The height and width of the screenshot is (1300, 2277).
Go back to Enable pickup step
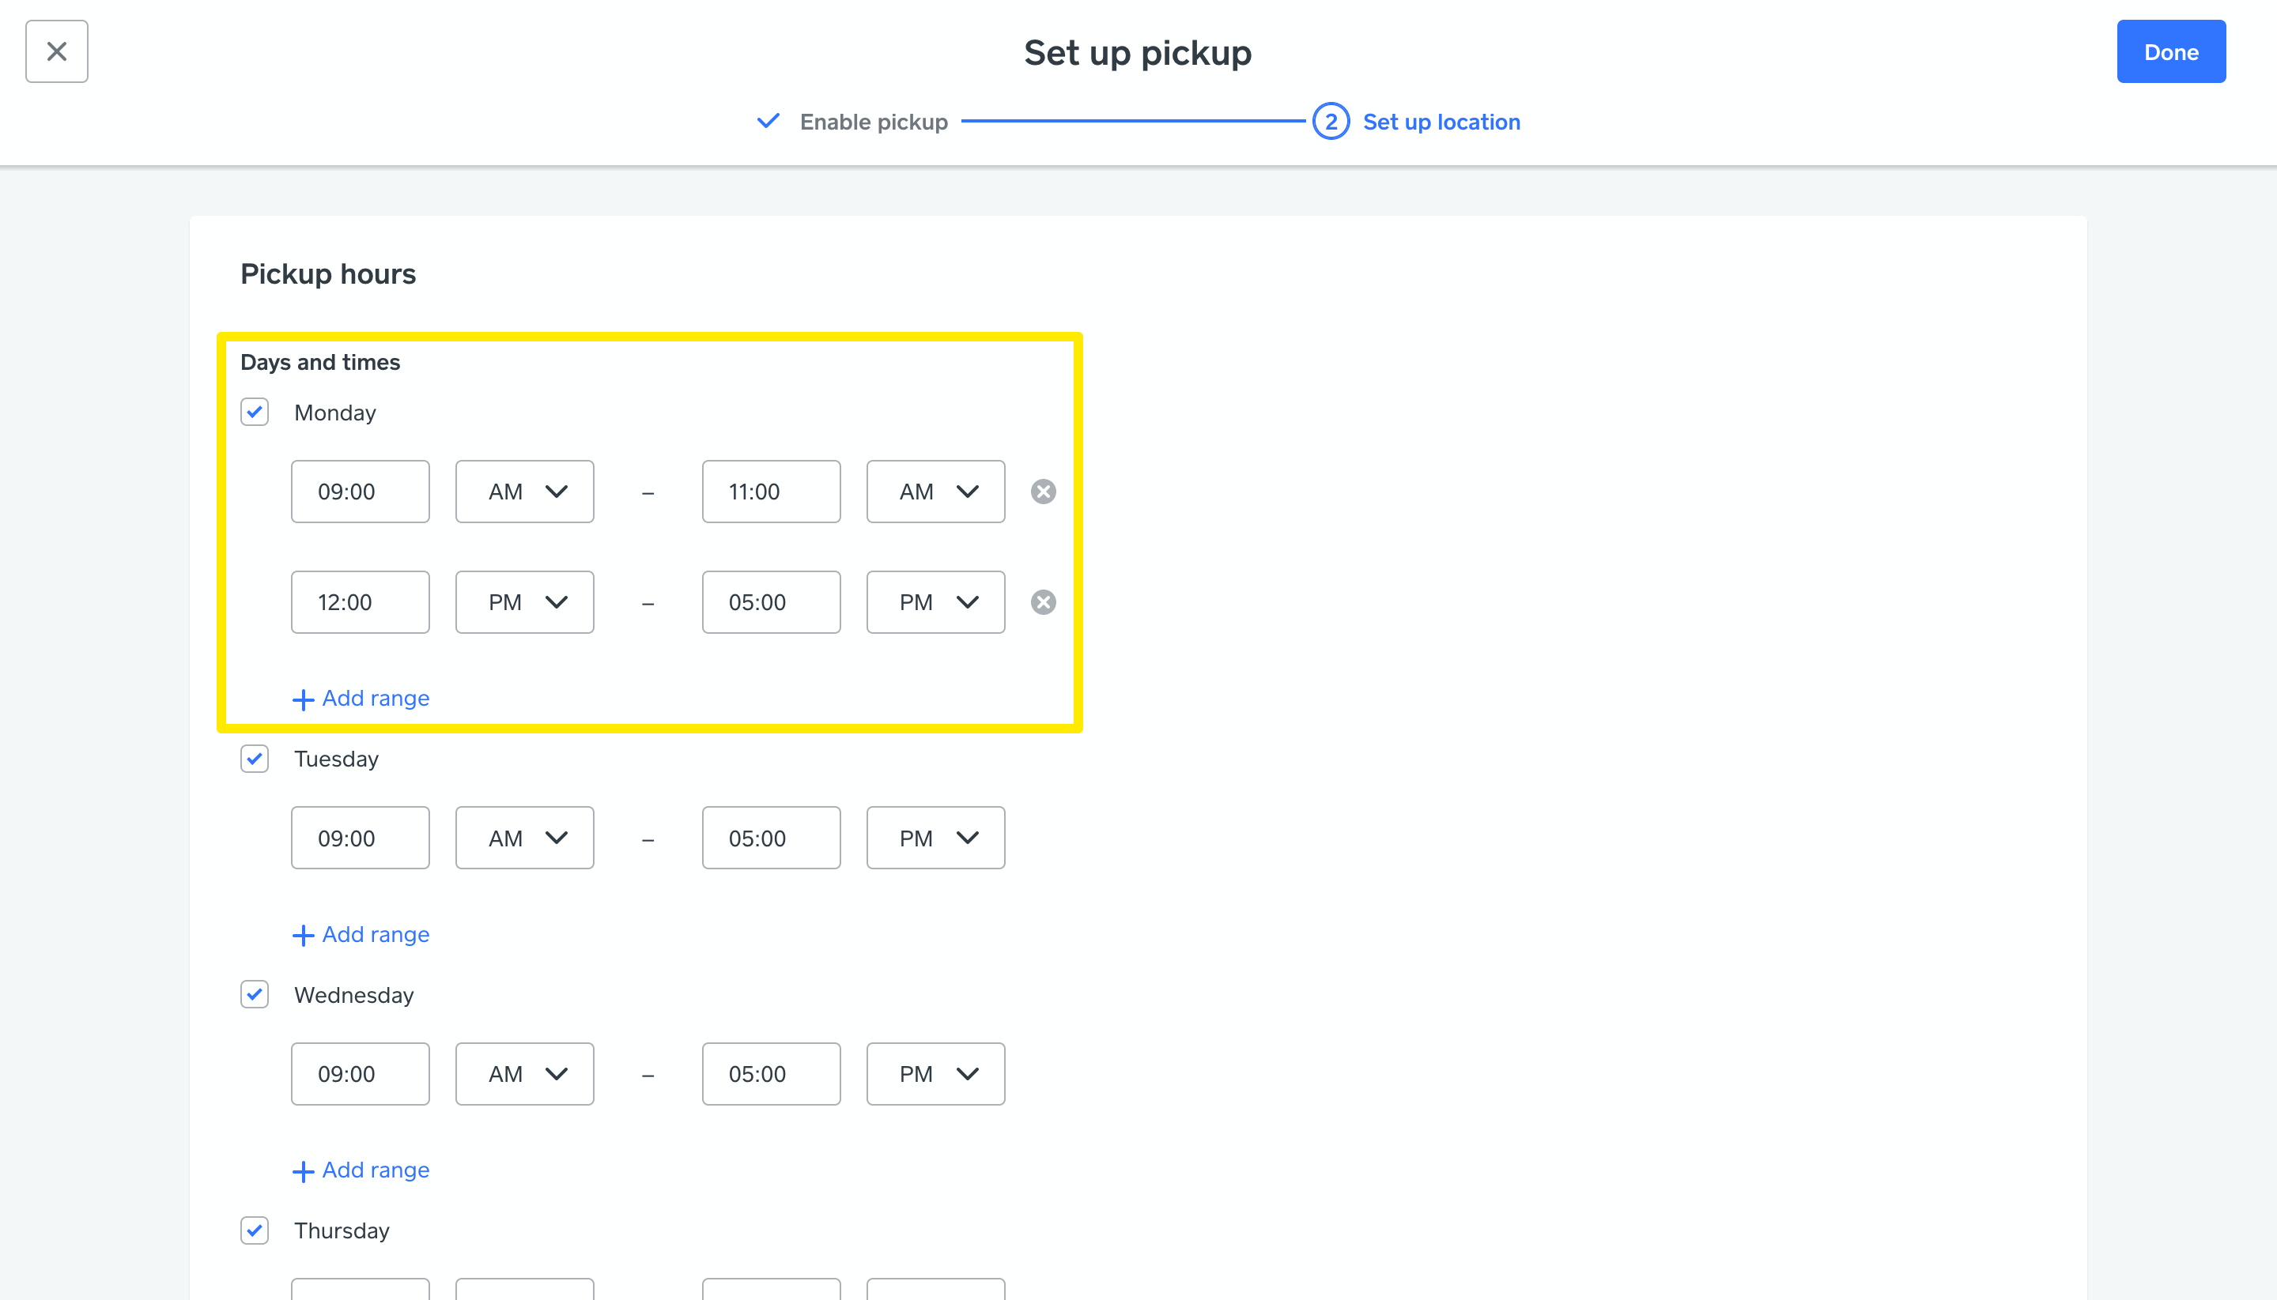[x=873, y=122]
